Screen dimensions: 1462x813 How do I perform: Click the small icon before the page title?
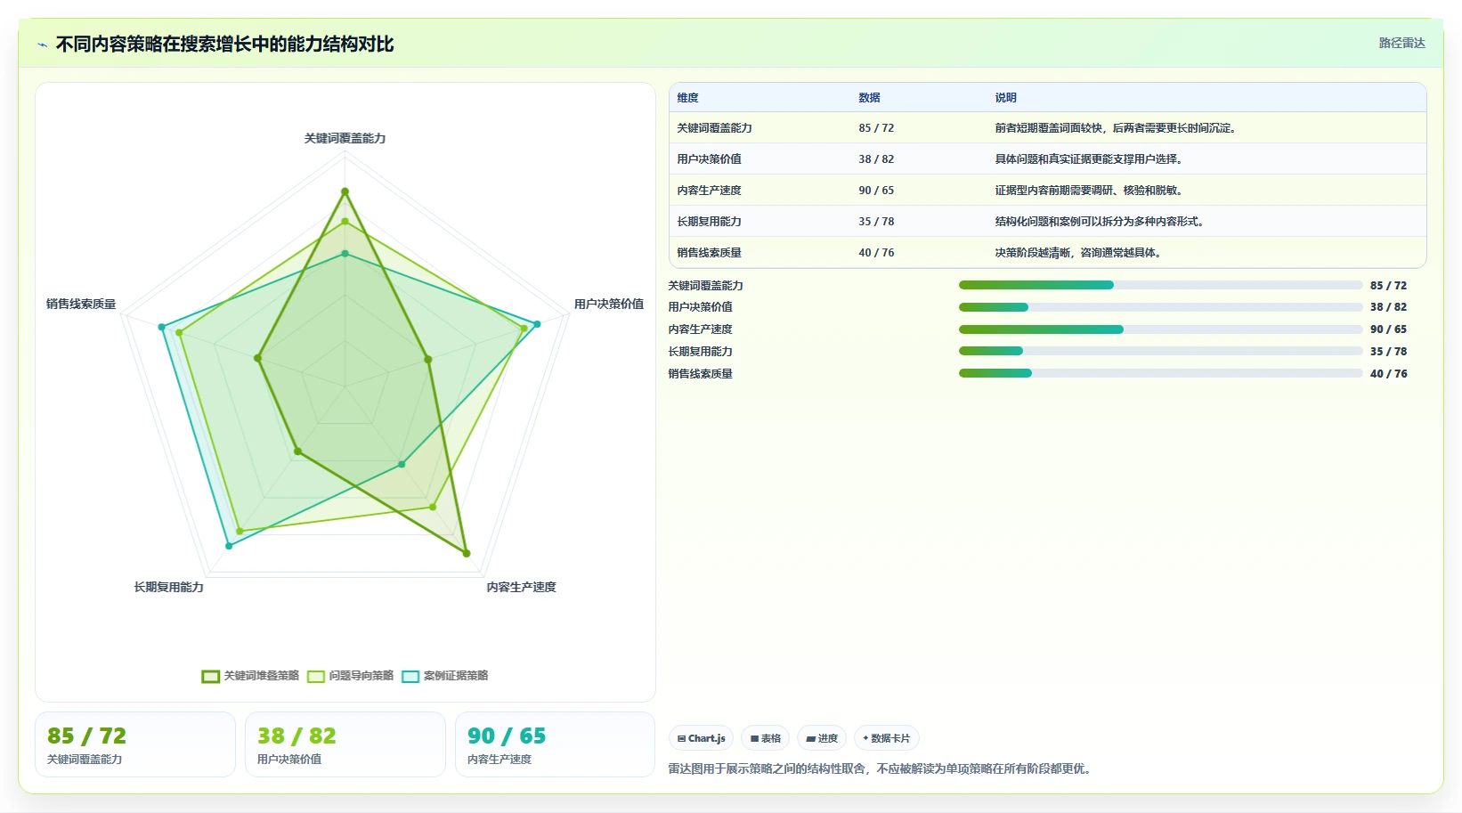[x=42, y=45]
